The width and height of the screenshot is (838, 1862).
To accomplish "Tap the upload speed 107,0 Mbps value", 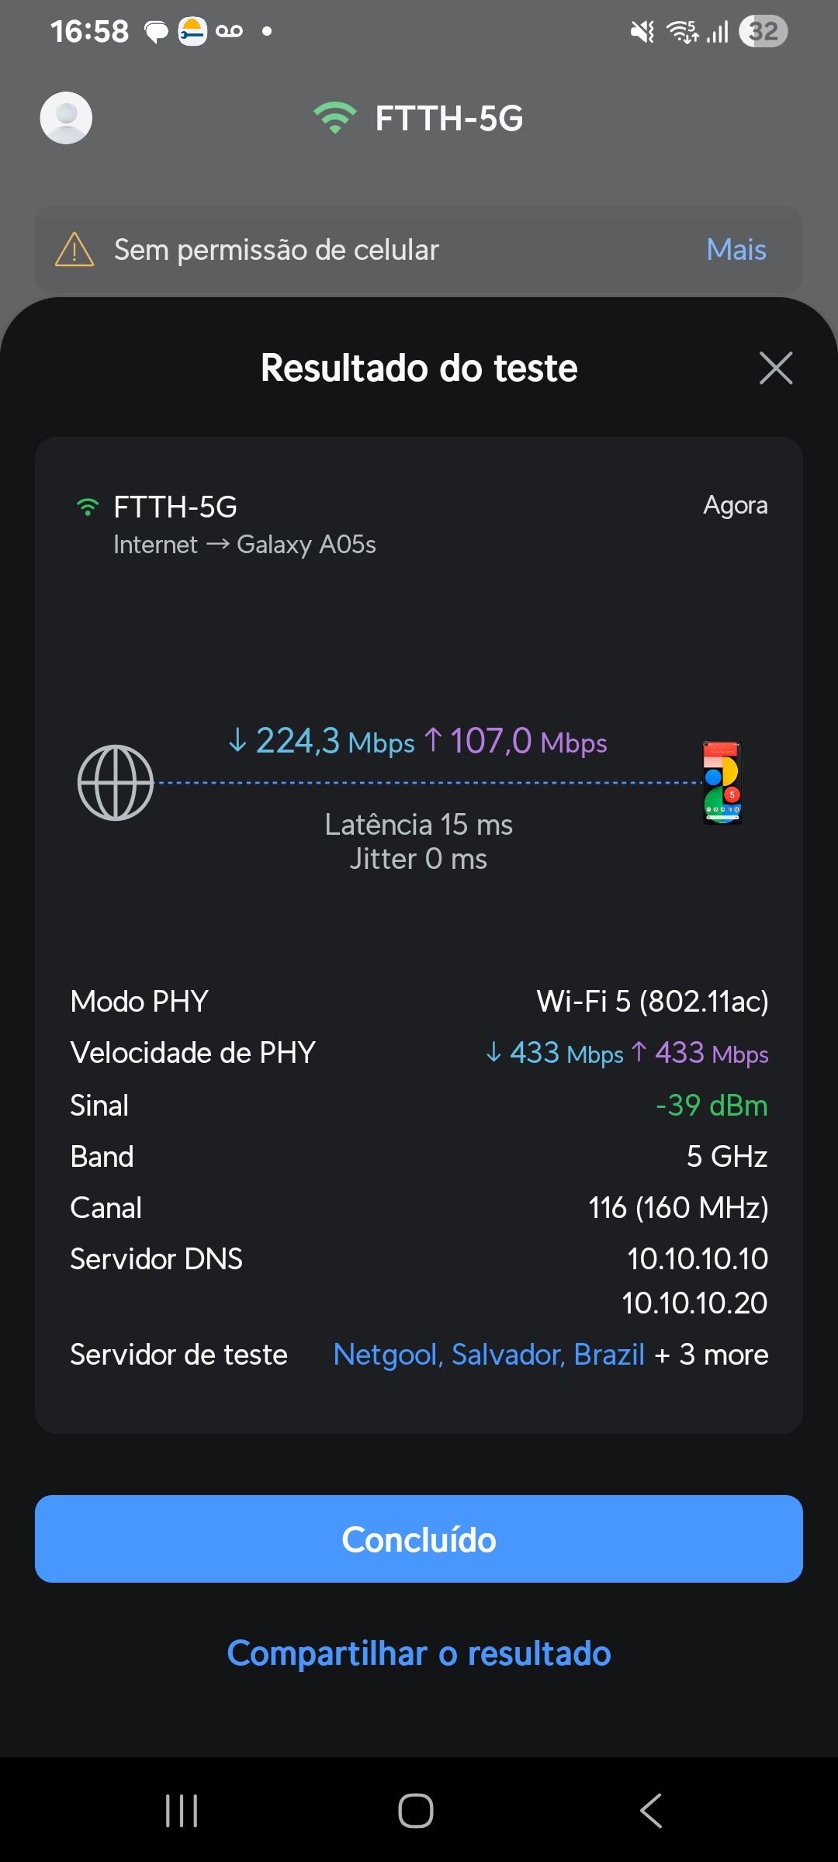I will click(x=516, y=741).
